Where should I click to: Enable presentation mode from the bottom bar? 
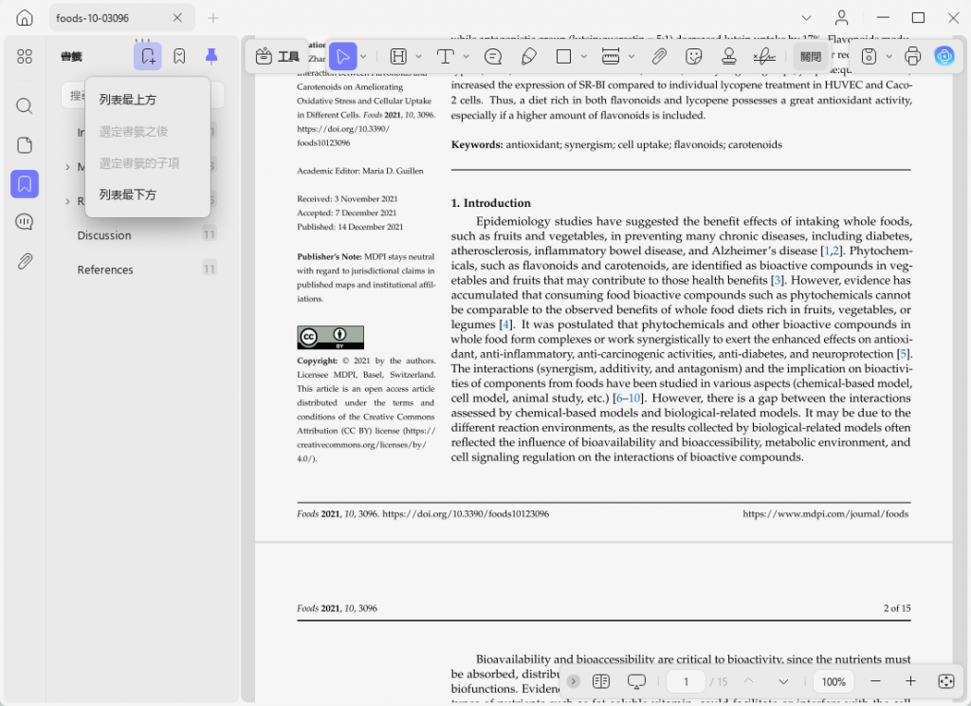click(636, 681)
